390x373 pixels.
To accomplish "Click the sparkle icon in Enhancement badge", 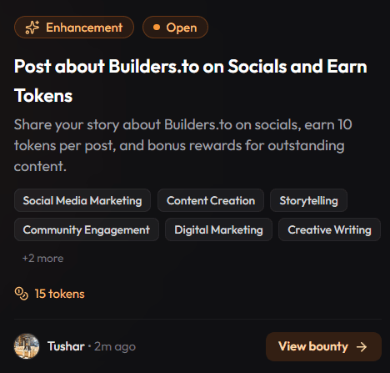I will [x=32, y=28].
